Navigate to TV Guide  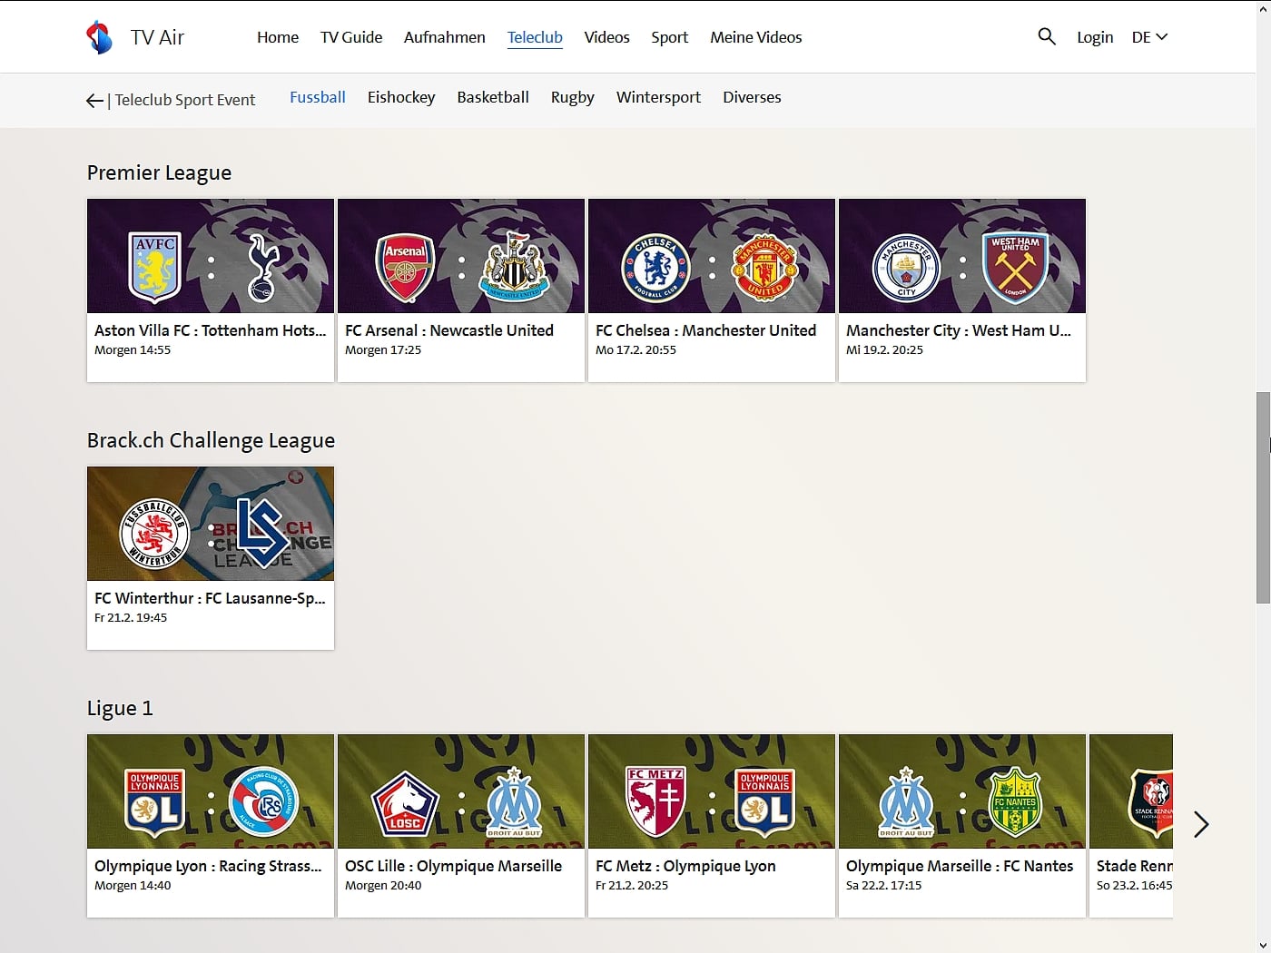click(x=351, y=36)
